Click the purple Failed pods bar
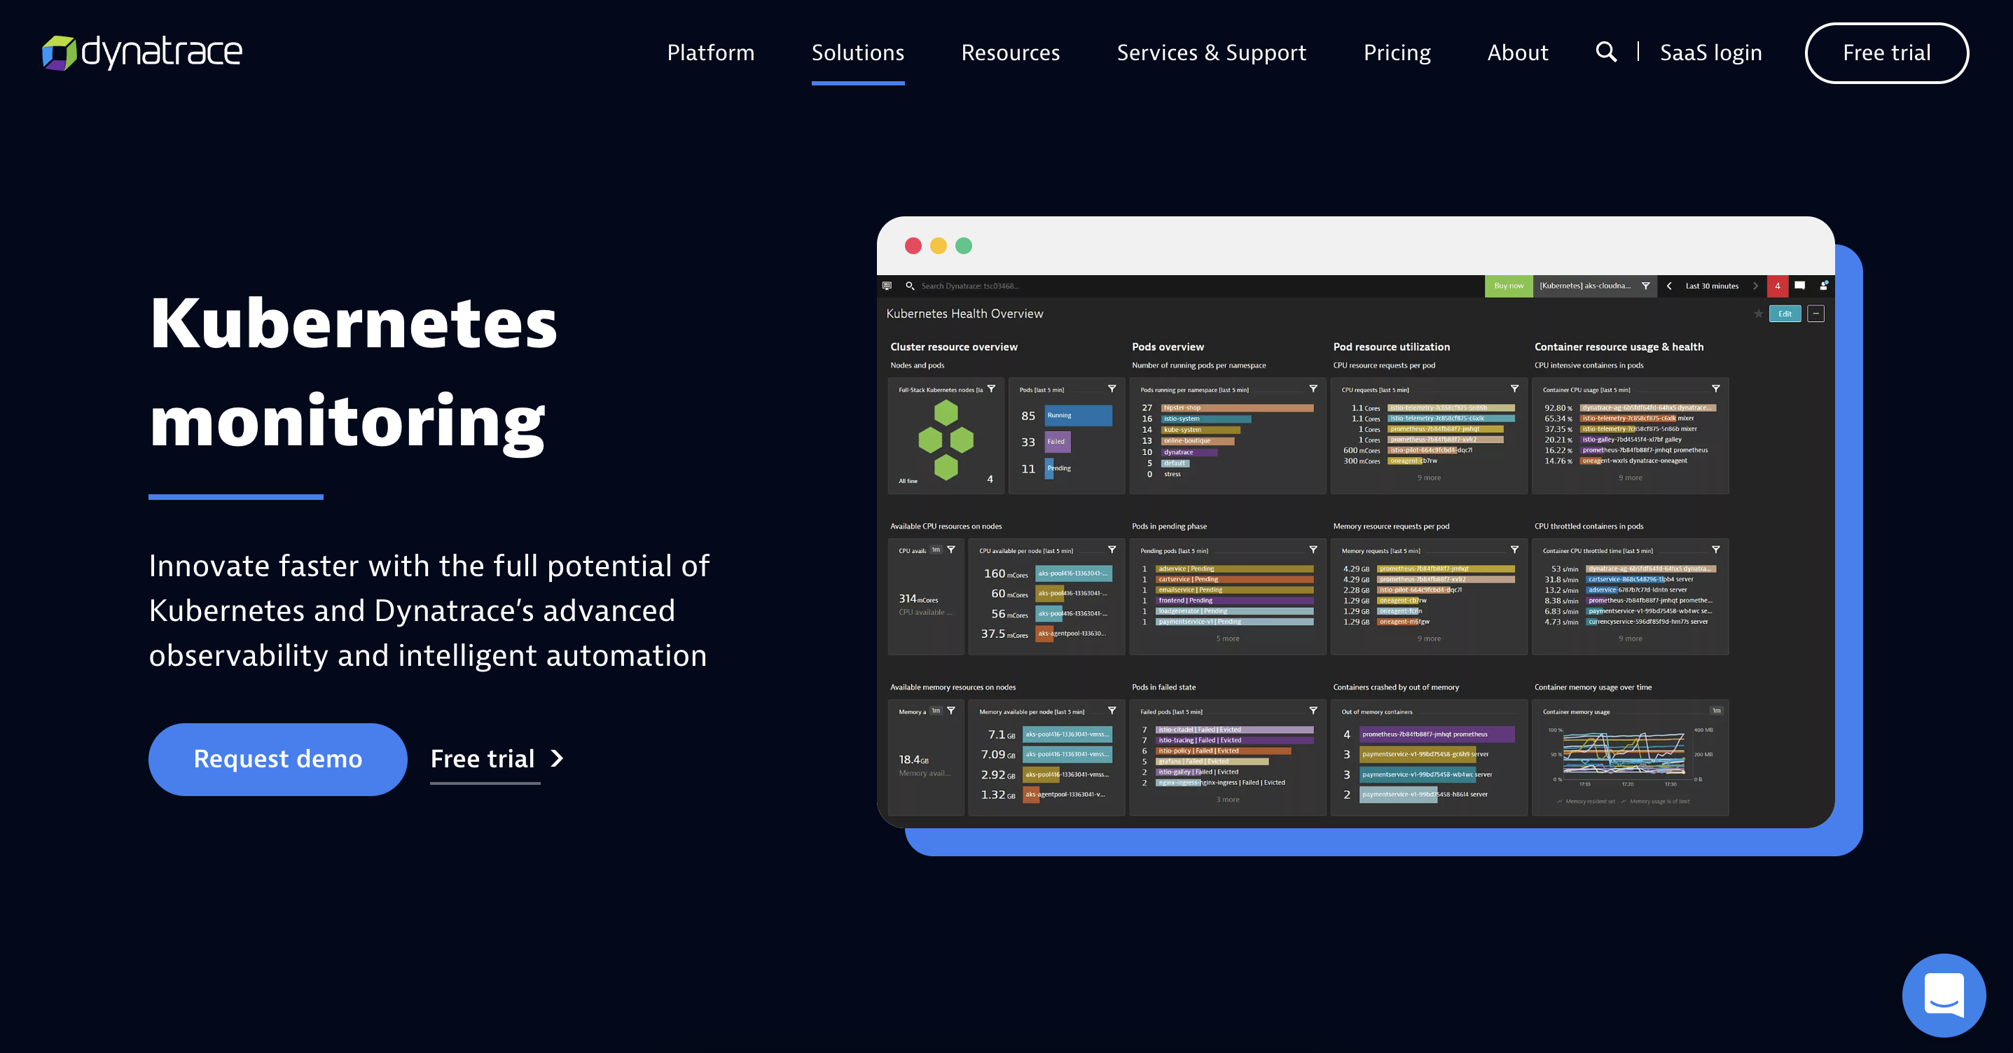This screenshot has height=1053, width=2013. click(1058, 442)
